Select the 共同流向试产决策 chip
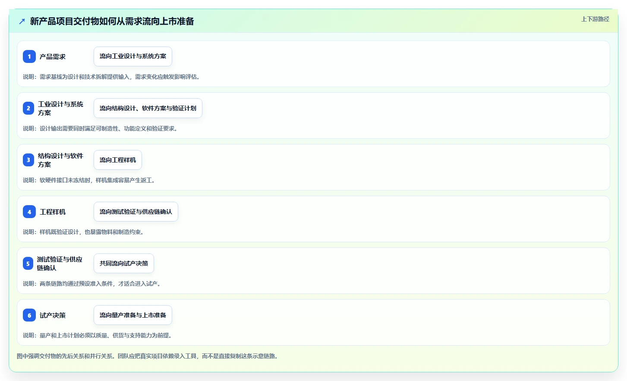 (x=124, y=263)
